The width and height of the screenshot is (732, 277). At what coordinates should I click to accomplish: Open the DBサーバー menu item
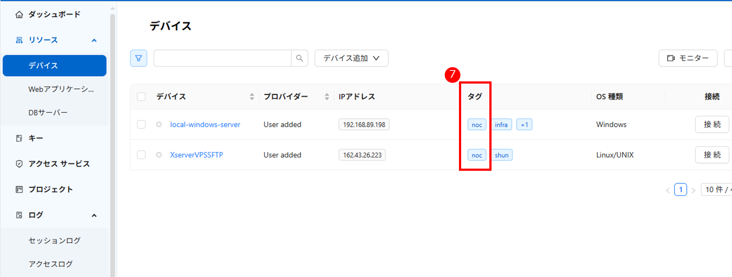click(x=48, y=113)
